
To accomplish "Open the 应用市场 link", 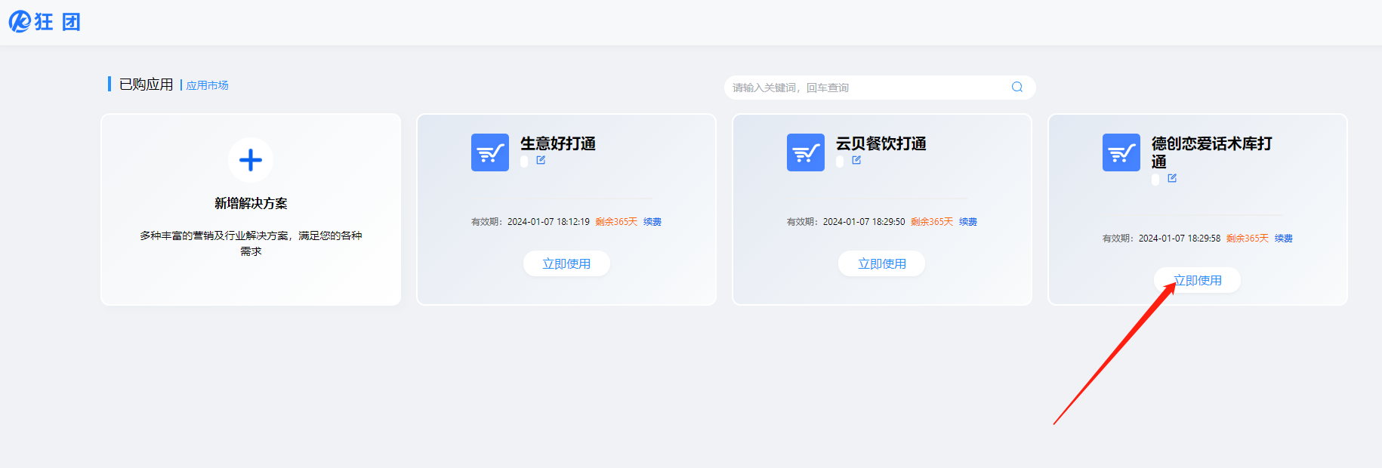I will click(207, 85).
